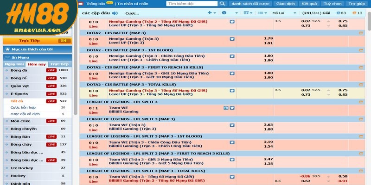371x185 pixels.
Task: Click the live stream icon for Team WE
Action: 226,108
